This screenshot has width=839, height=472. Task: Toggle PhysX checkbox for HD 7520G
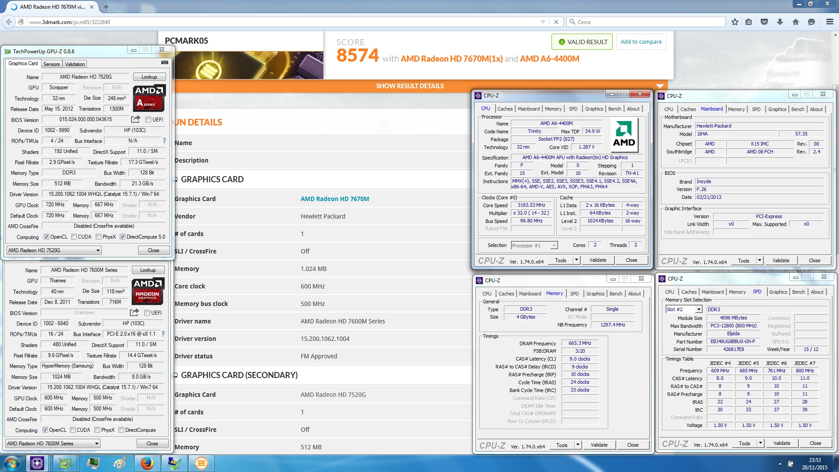[x=99, y=237]
